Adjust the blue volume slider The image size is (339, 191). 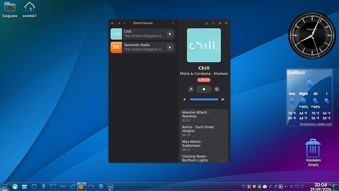click(x=204, y=99)
